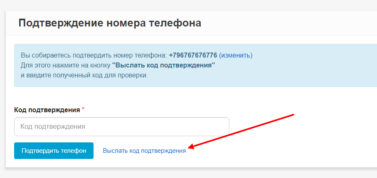Click the text "Для этого нажмите на кнопку"
Screen dimensions: 377x178
pyautogui.click(x=66, y=65)
